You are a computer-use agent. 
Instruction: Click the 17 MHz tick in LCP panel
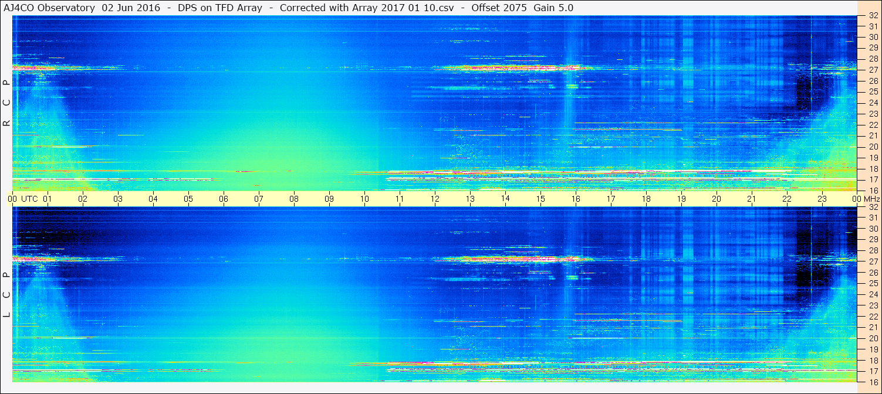873,371
